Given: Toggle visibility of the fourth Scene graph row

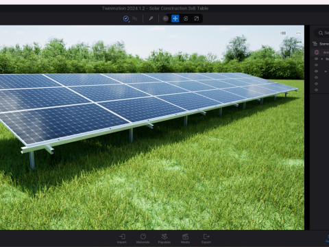Looking at the screenshot, I should point(316,78).
